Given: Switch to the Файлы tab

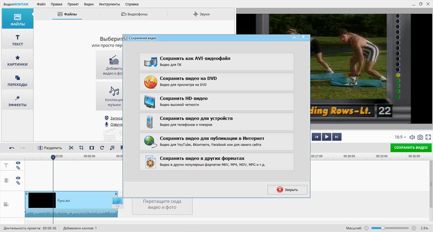Looking at the screenshot, I should pos(67,14).
